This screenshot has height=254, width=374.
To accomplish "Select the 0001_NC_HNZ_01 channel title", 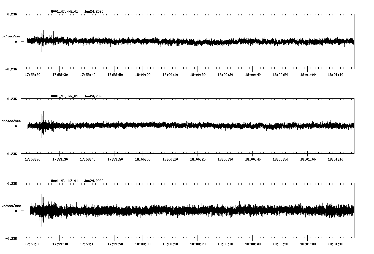I will click(64, 181).
